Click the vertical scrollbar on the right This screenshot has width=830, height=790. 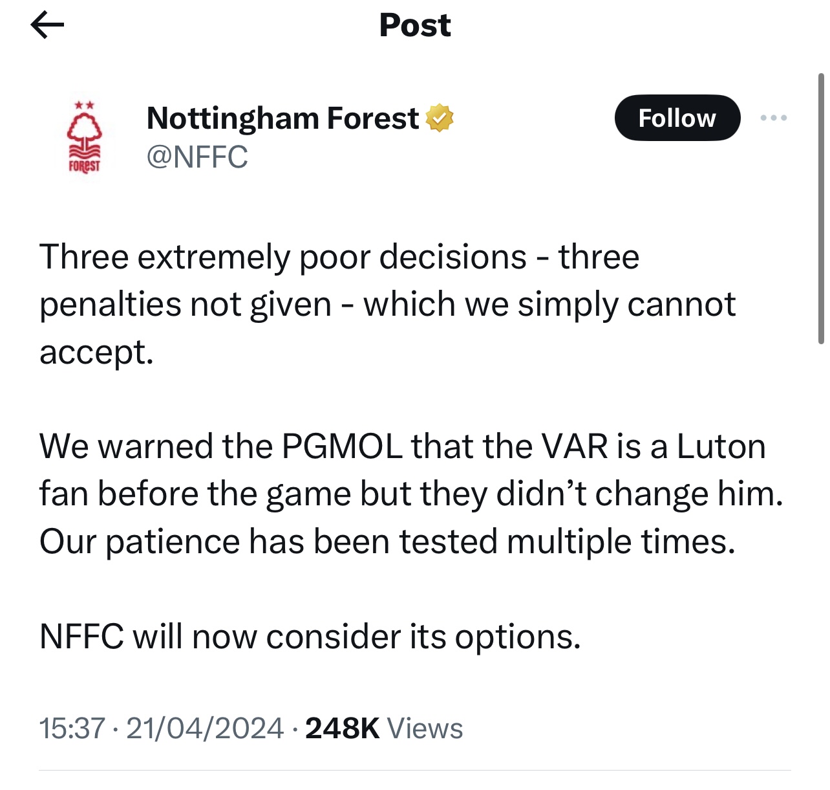coord(820,208)
